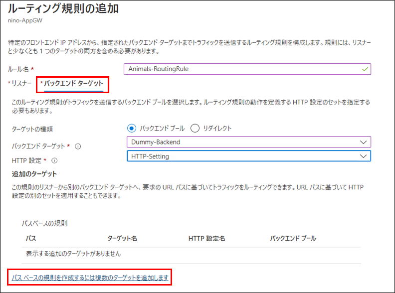Click the green checkmark in the rule name field
This screenshot has height=293, width=395.
click(365, 69)
